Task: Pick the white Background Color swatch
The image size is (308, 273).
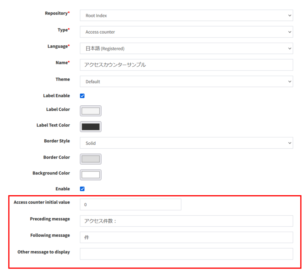Action: click(91, 175)
